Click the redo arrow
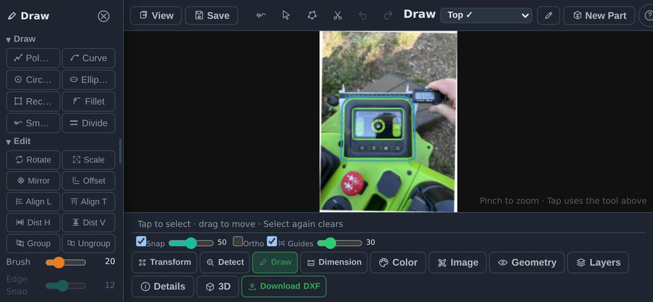 coord(388,16)
